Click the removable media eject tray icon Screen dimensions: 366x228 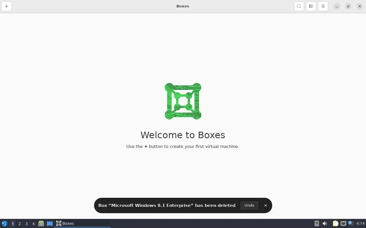pyautogui.click(x=317, y=223)
